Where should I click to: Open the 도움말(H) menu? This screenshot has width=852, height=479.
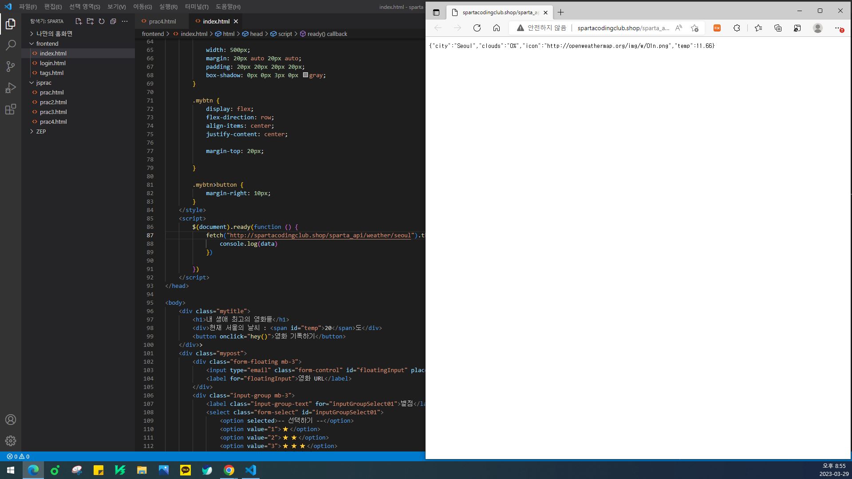point(228,7)
